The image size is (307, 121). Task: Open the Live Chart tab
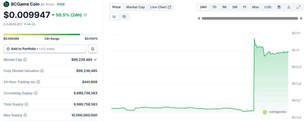tap(160, 7)
